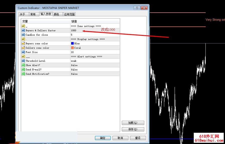Viewport: 225px width, 144px height.
Task: Click the 赋值 column header
Action: (x=95, y=21)
